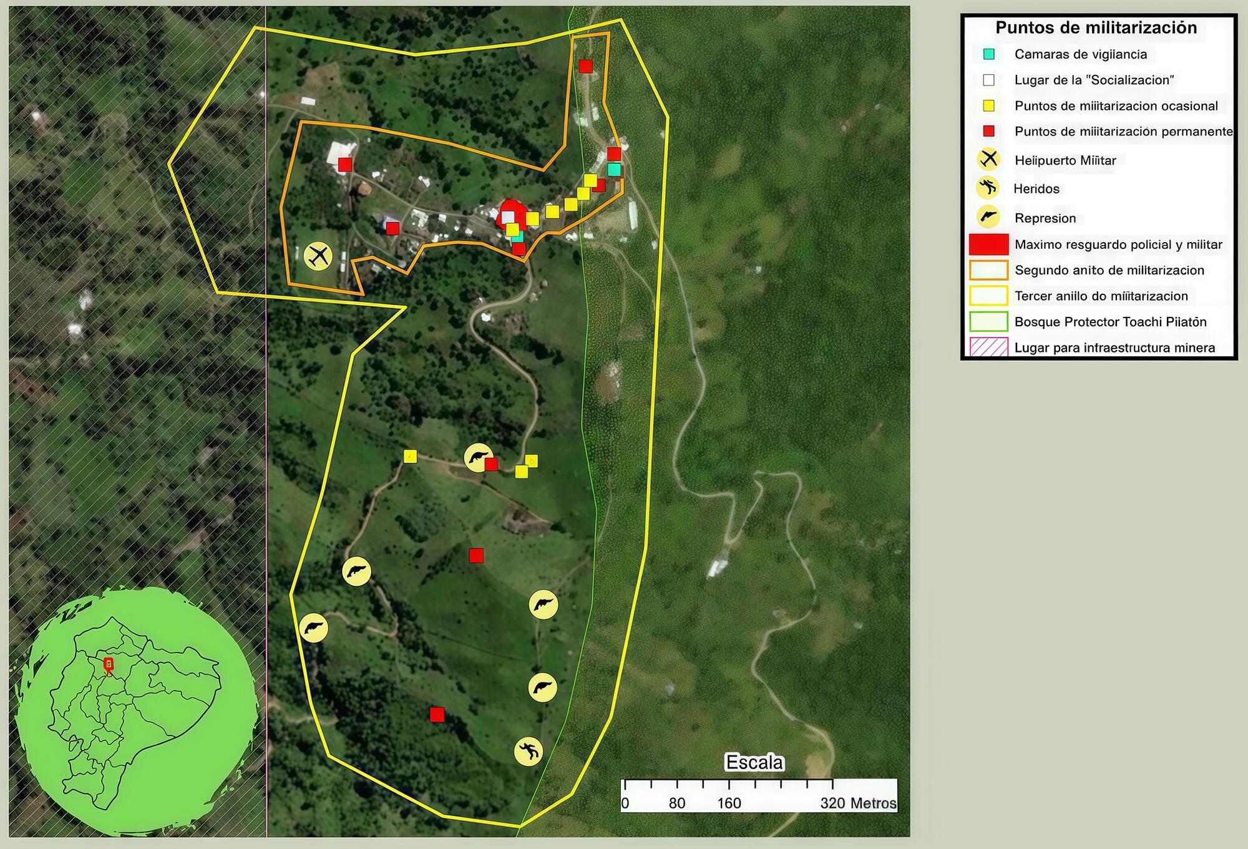The image size is (1248, 849).
Task: Click the white Lugar de la Socializacion swatch
Action: click(988, 80)
